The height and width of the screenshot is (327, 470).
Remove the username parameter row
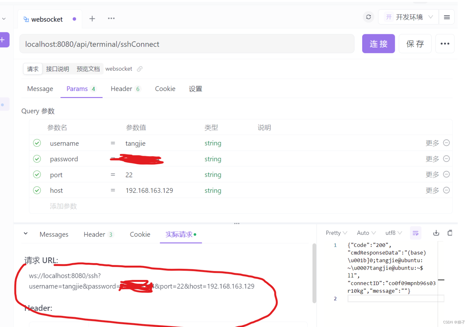[446, 143]
